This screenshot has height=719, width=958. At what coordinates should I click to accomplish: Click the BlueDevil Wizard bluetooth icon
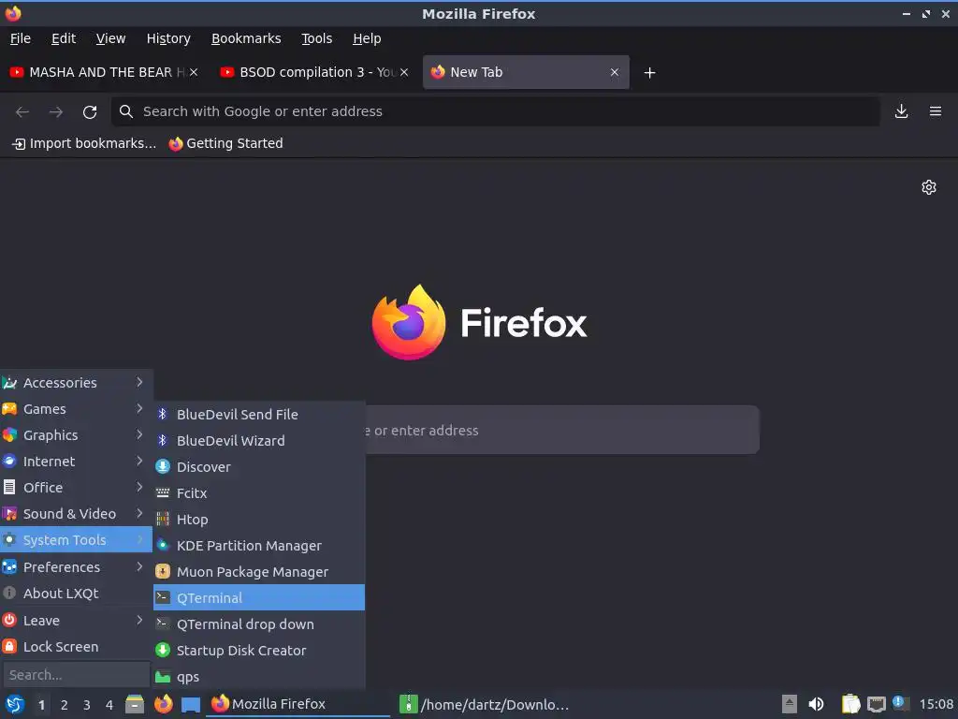pos(163,440)
